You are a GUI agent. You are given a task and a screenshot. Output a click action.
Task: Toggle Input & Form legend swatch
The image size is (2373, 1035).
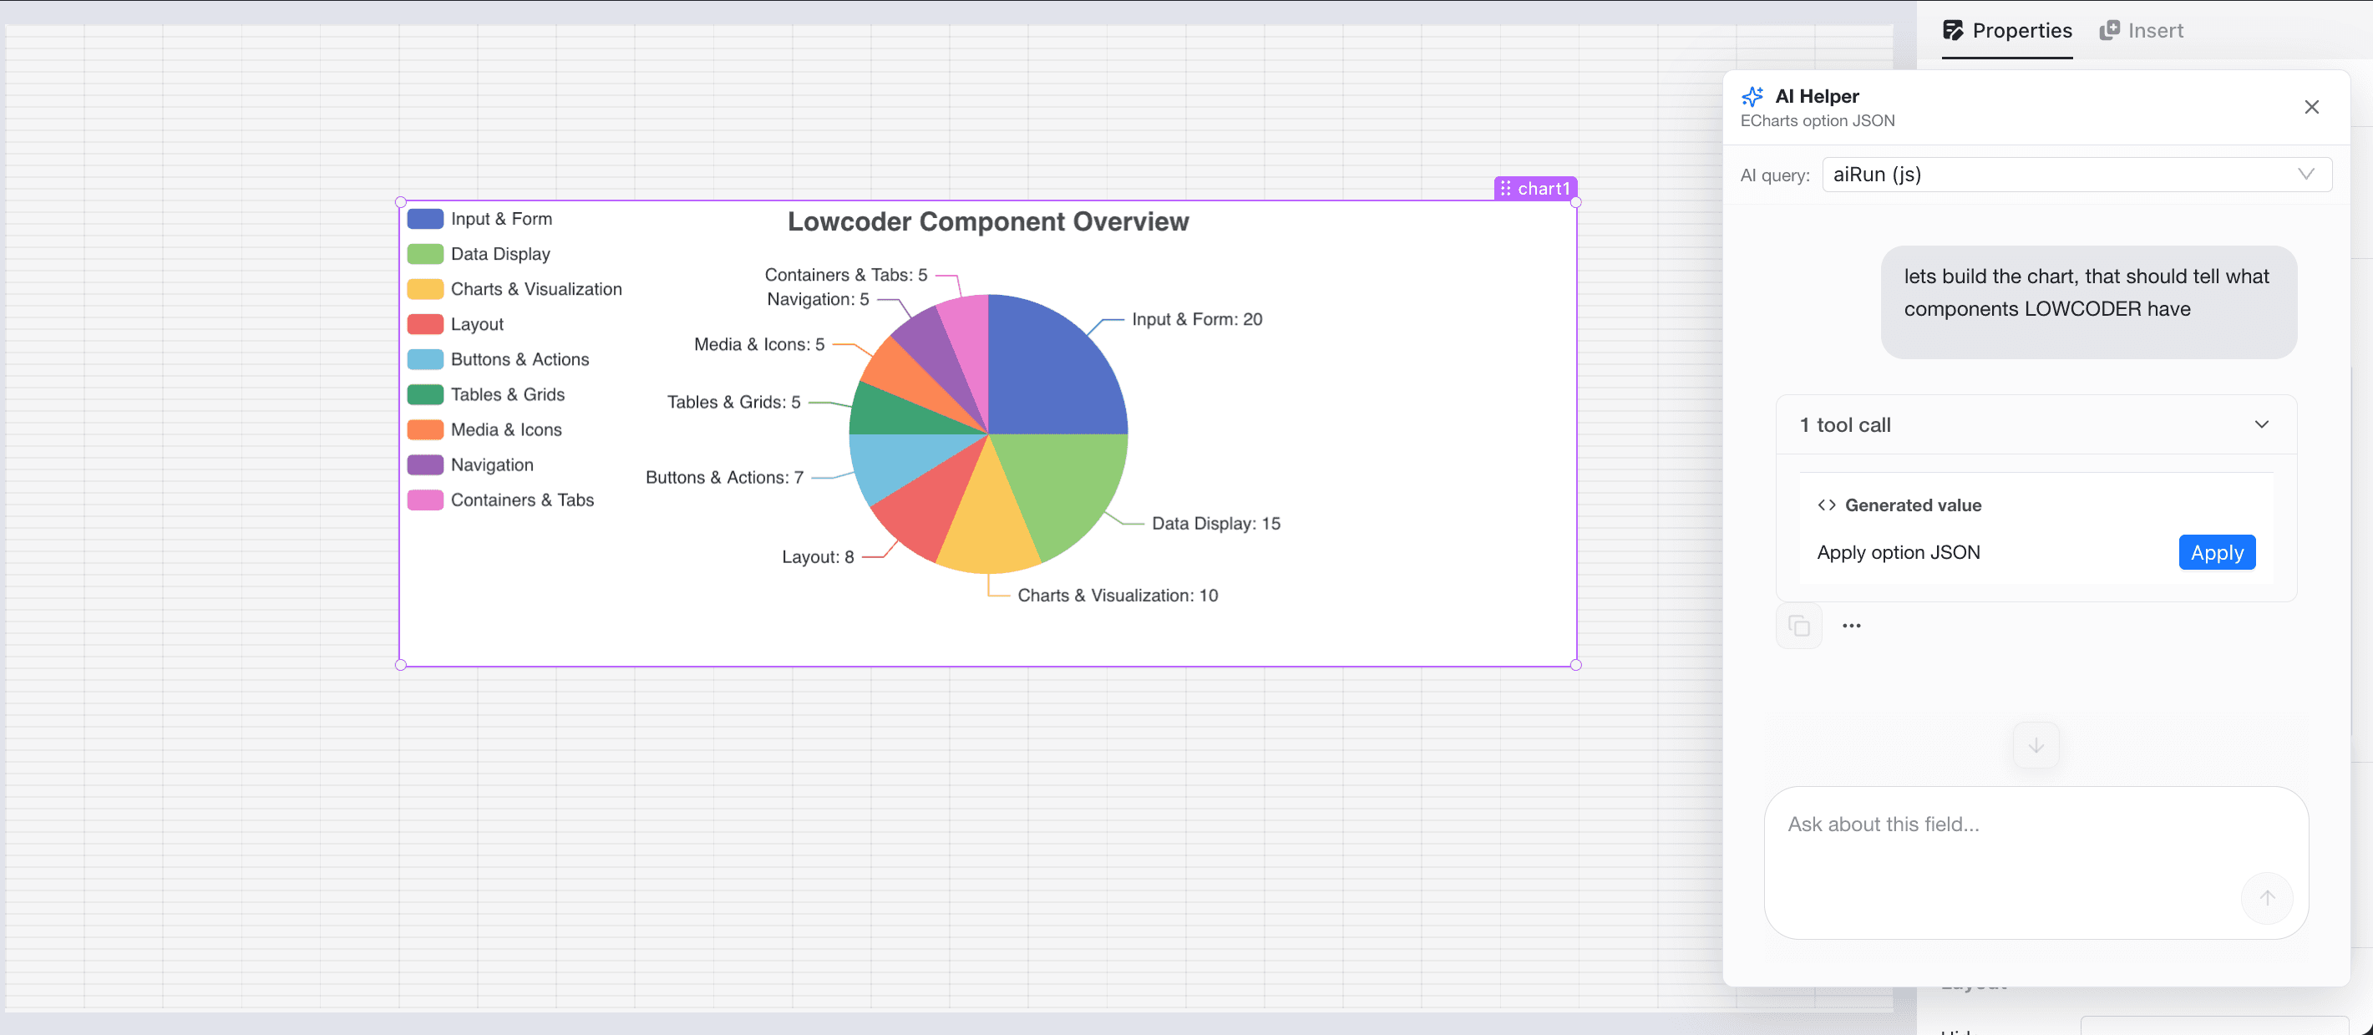point(424,218)
